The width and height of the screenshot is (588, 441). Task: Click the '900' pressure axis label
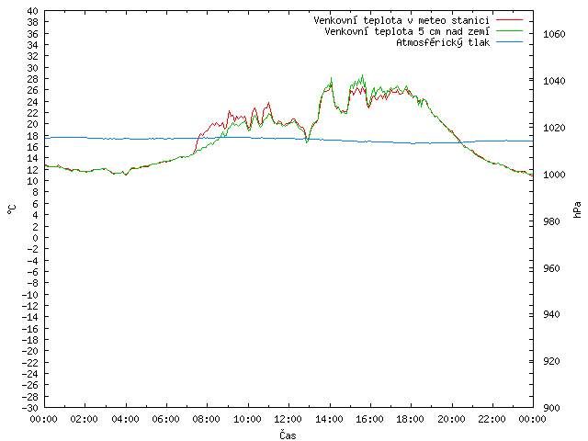(551, 408)
